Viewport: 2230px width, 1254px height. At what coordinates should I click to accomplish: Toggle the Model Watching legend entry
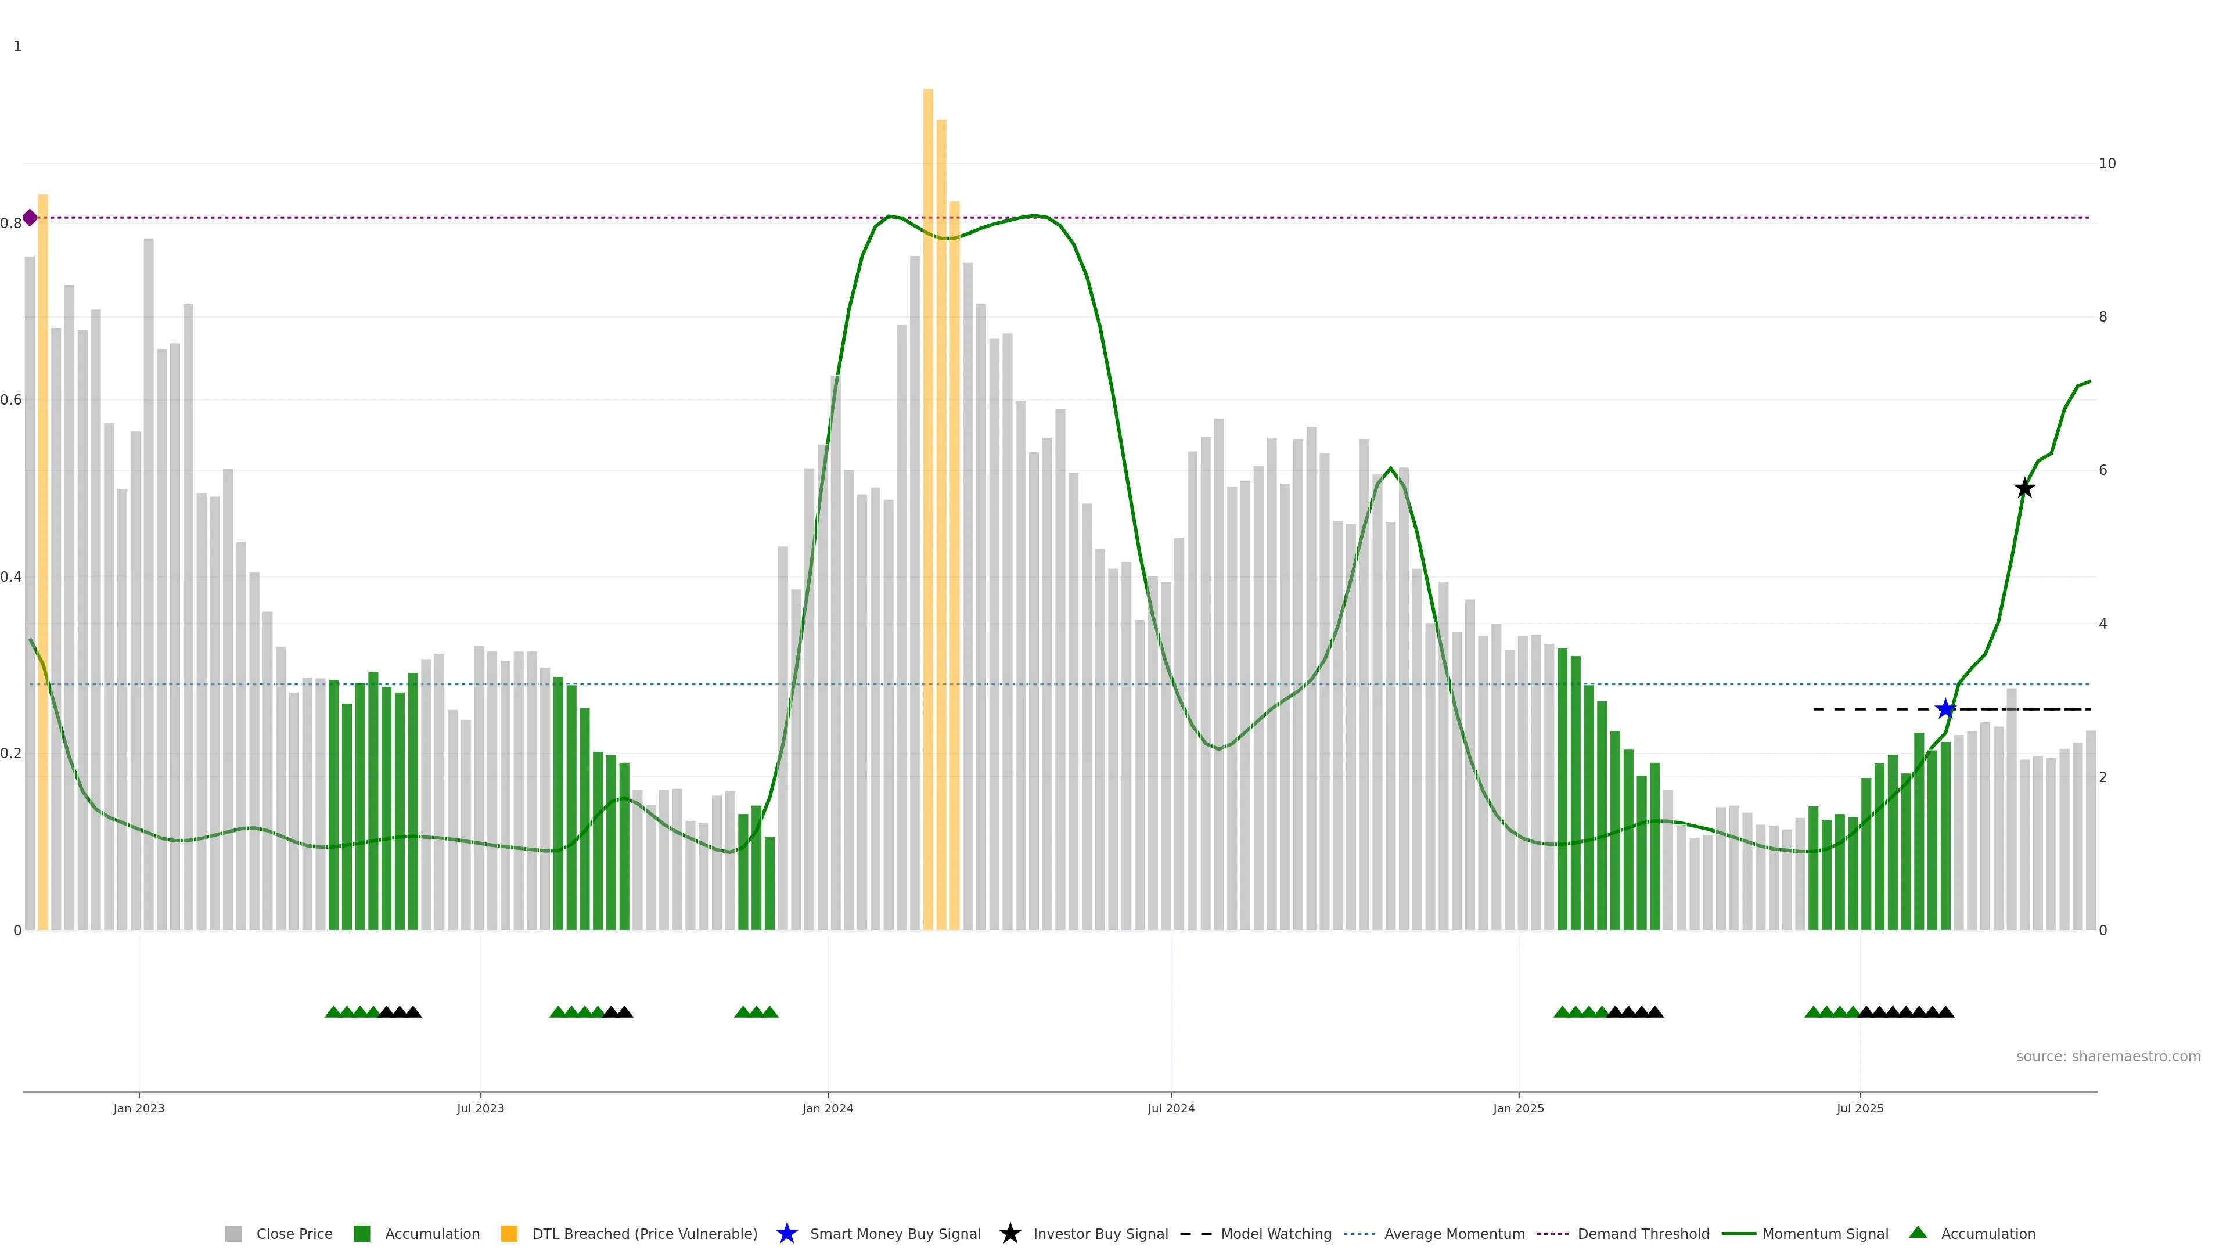pyautogui.click(x=1276, y=1233)
